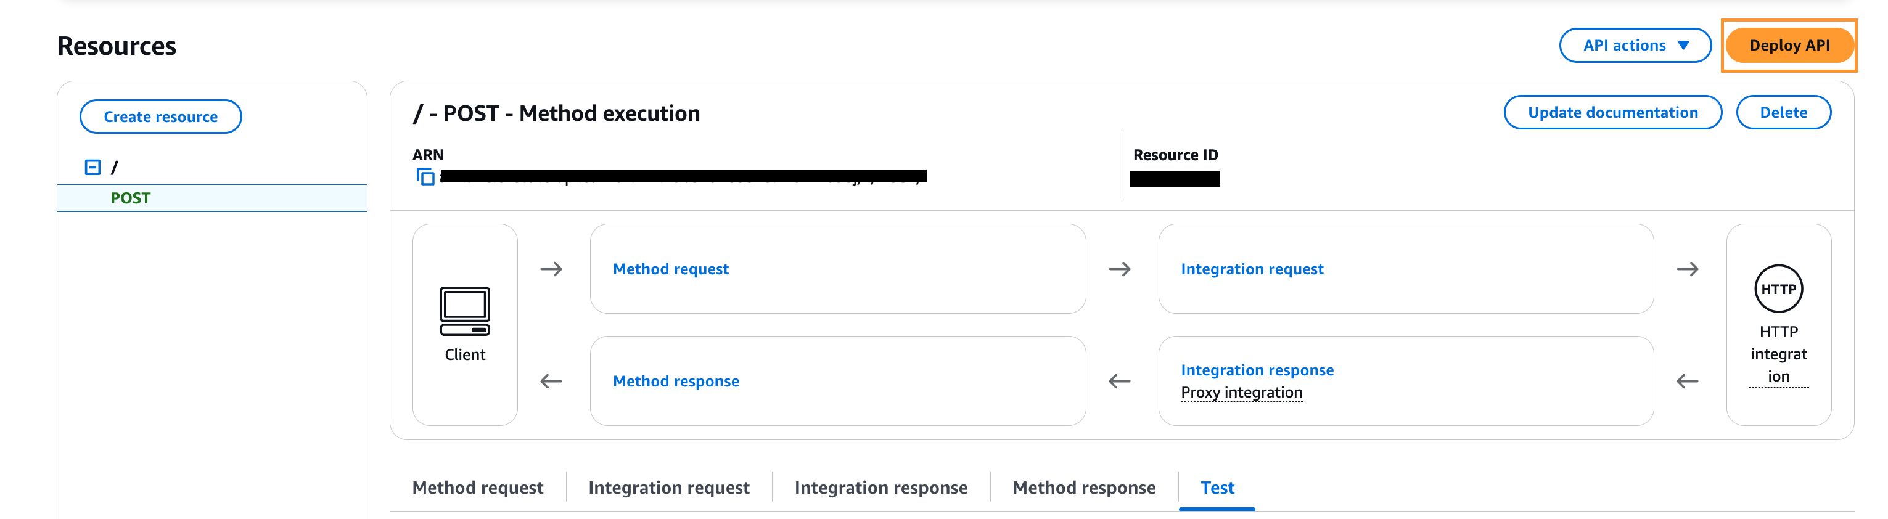Open the Method response link in diagram
Viewport: 1888px width, 519px height.
[x=676, y=381]
